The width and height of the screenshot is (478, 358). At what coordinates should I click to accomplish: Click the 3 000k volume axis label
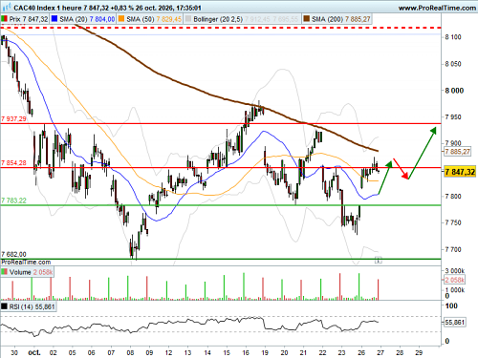(x=455, y=271)
